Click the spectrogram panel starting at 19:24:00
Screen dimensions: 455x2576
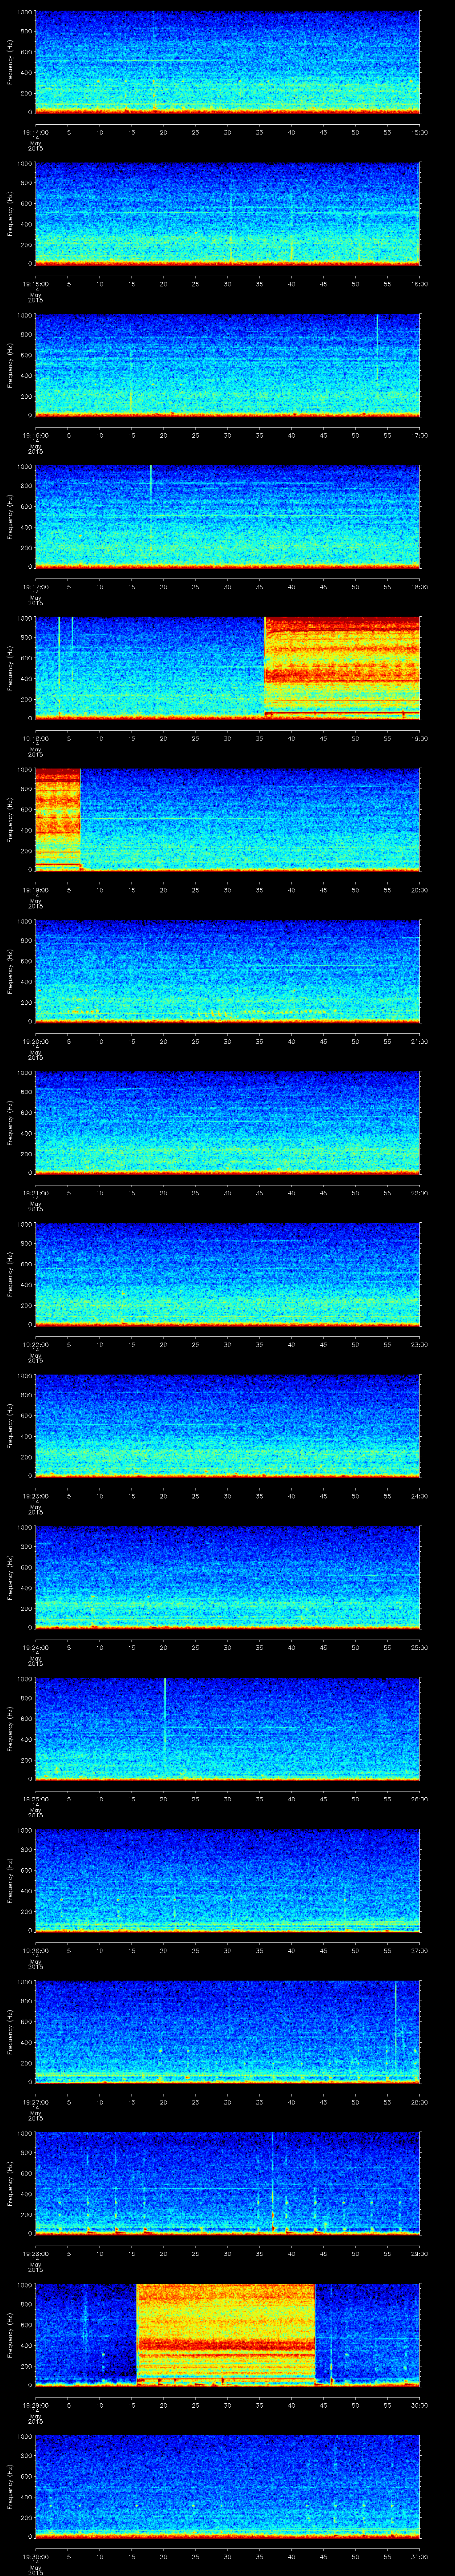click(x=227, y=1577)
